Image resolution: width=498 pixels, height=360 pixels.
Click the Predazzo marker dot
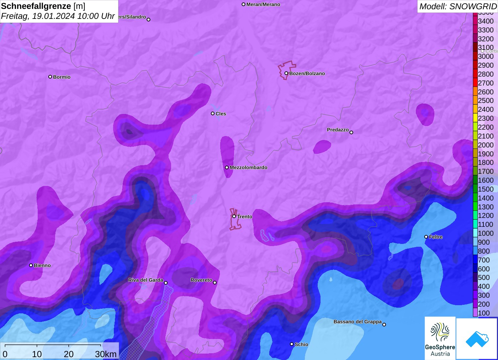351,132
